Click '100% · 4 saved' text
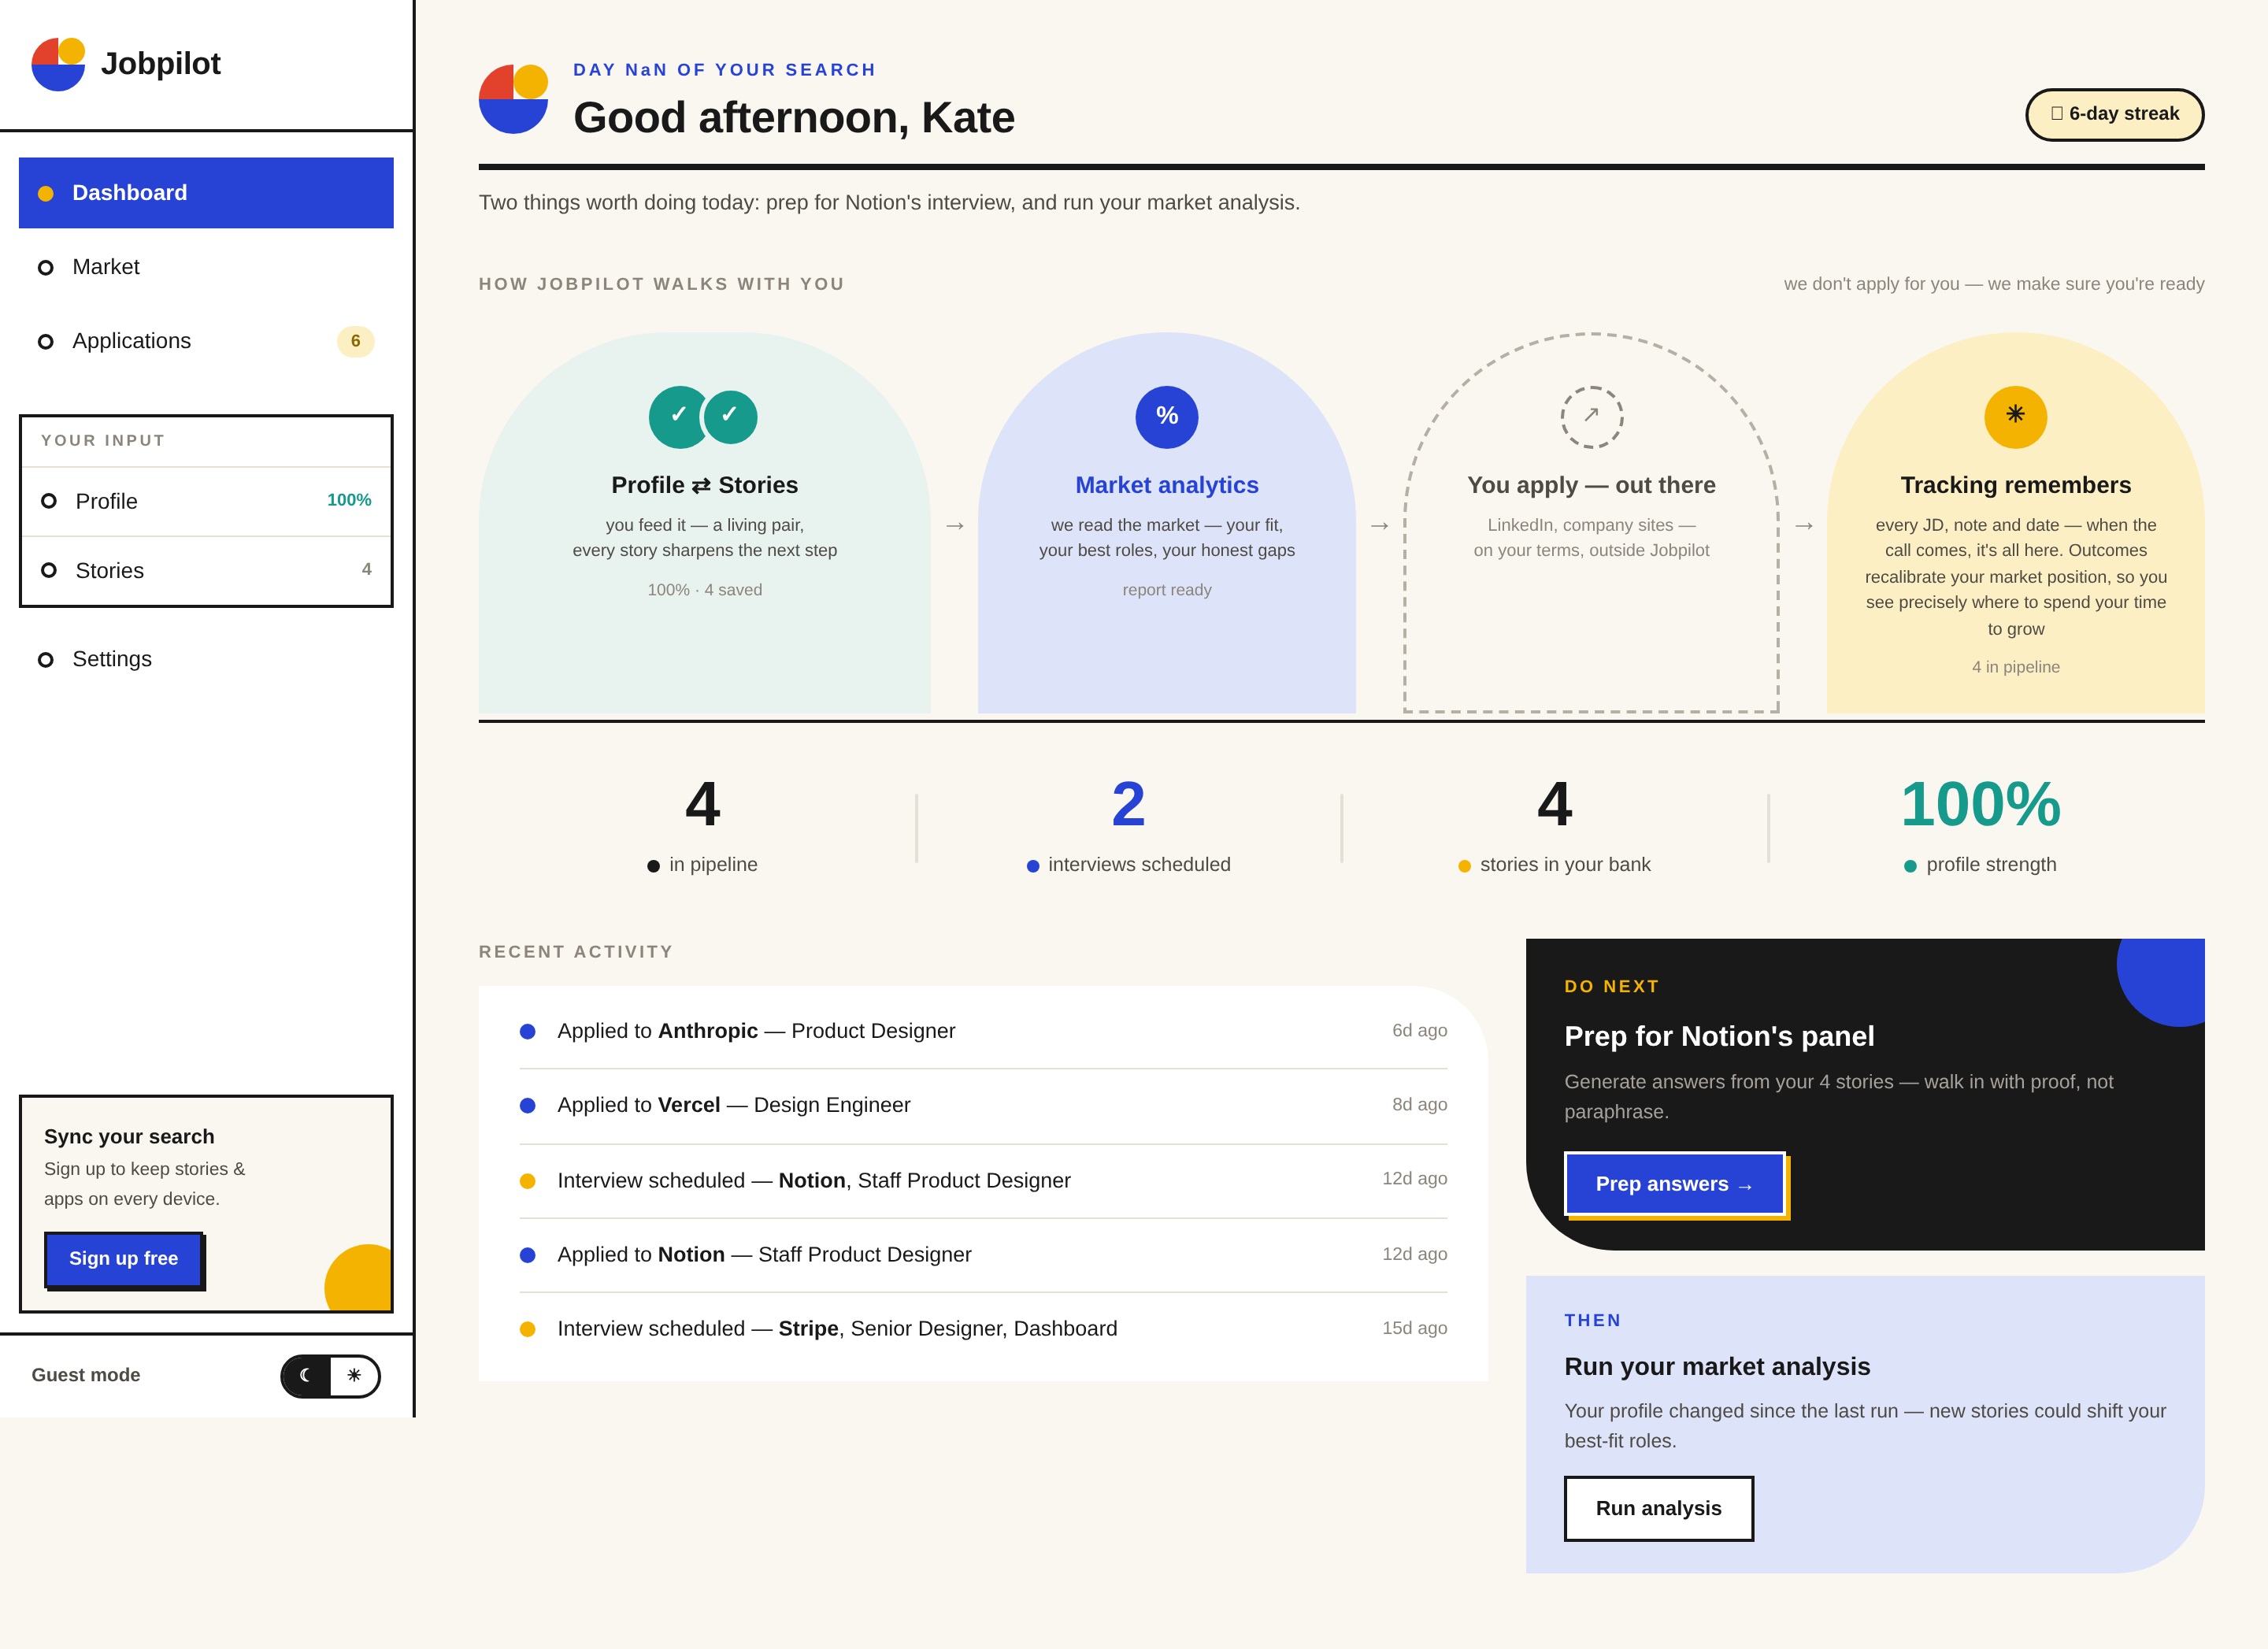Screen dimensions: 2268x1649 pyautogui.click(x=704, y=590)
